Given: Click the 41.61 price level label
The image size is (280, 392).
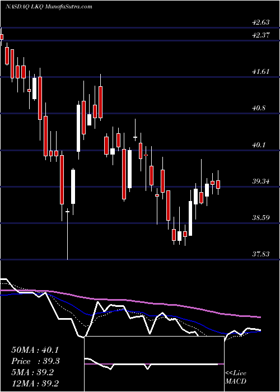Looking at the screenshot, I should click(x=261, y=72).
